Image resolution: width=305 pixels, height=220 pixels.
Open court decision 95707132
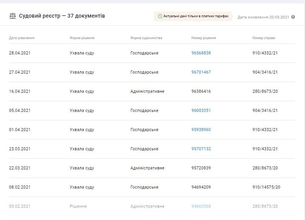[201, 149]
